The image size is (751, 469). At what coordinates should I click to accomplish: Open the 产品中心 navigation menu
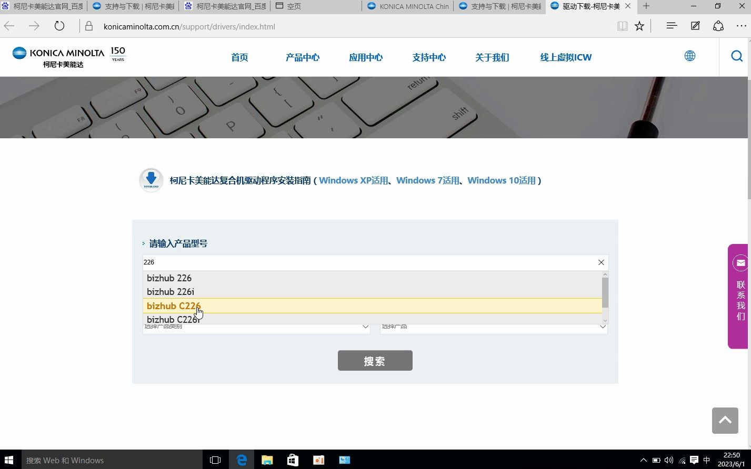click(x=303, y=57)
